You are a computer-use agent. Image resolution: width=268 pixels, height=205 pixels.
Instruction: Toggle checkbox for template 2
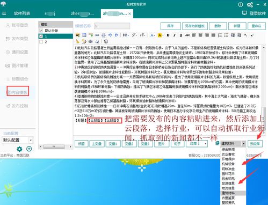[41, 42]
